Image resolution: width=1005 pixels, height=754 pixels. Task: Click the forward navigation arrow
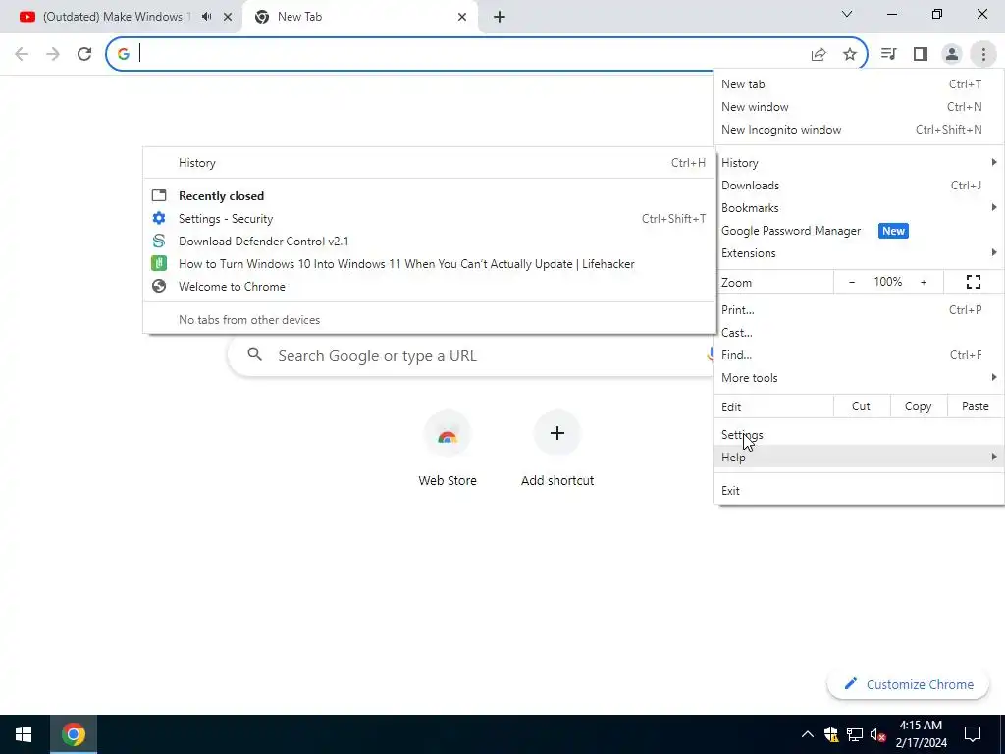coord(53,54)
